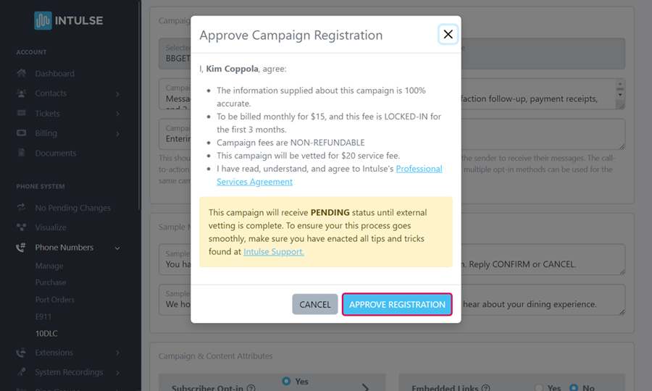Image resolution: width=652 pixels, height=391 pixels.
Task: Click the Contacts sidebar icon
Action: click(22, 93)
